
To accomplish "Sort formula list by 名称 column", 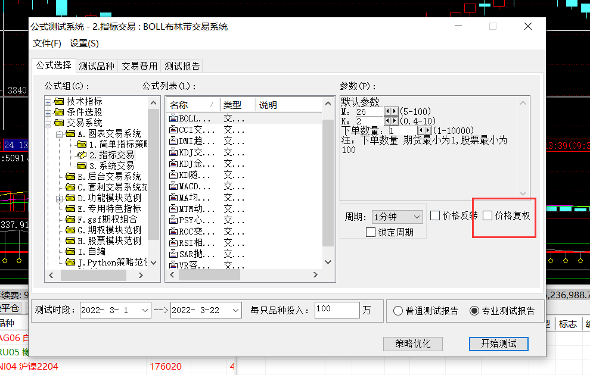I will [x=193, y=105].
